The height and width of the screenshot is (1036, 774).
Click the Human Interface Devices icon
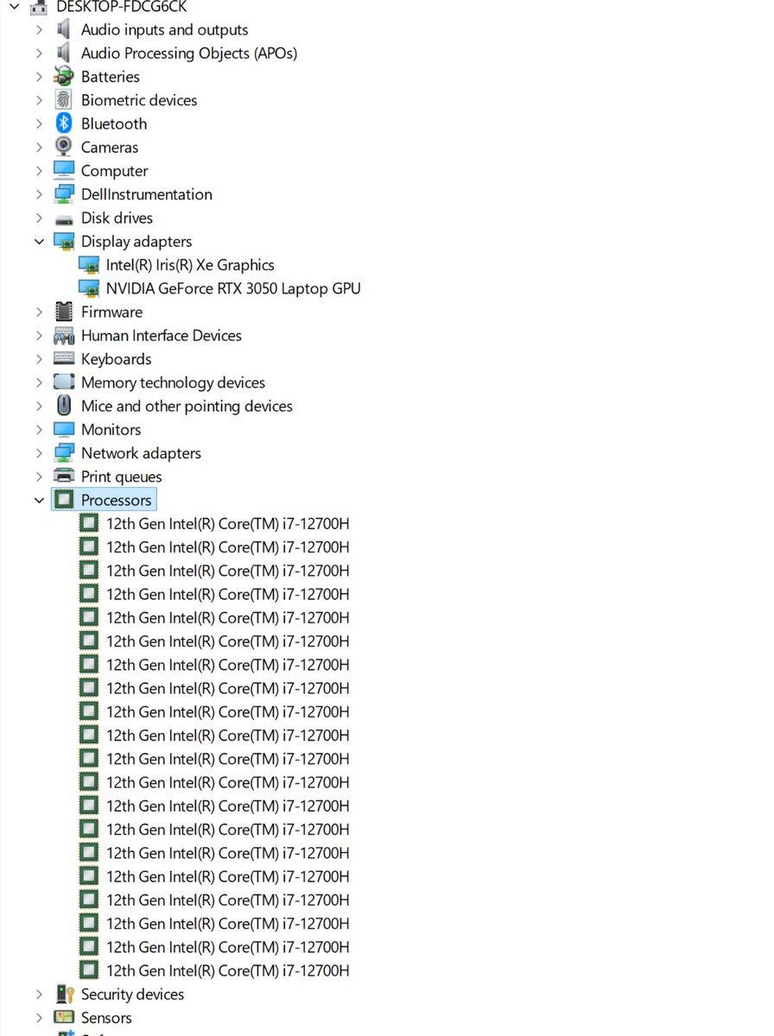tap(64, 336)
